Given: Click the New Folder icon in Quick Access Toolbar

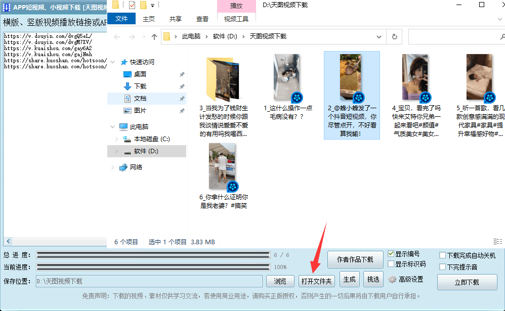Looking at the screenshot, I should tap(115, 5).
